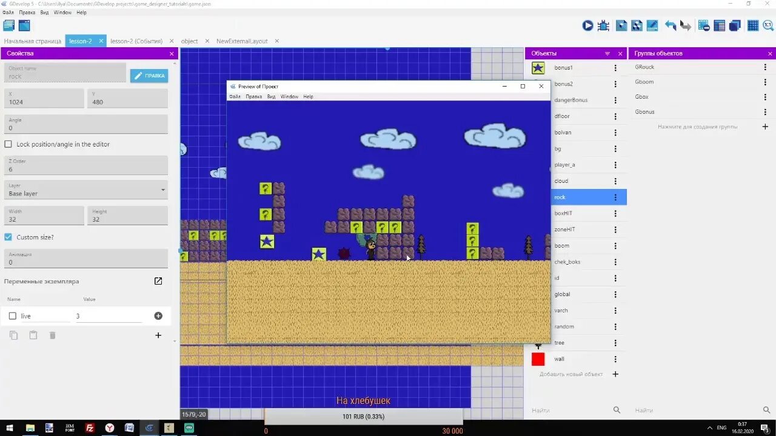
Task: Click Добавить новый объект
Action: coord(571,374)
